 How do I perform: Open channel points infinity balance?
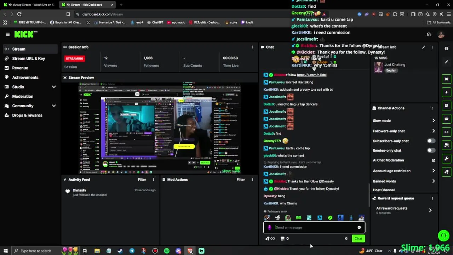coord(270,239)
